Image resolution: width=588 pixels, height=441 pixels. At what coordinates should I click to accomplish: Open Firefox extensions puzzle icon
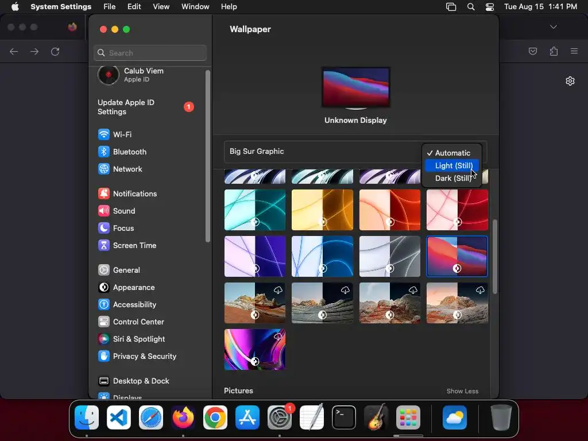tap(554, 51)
